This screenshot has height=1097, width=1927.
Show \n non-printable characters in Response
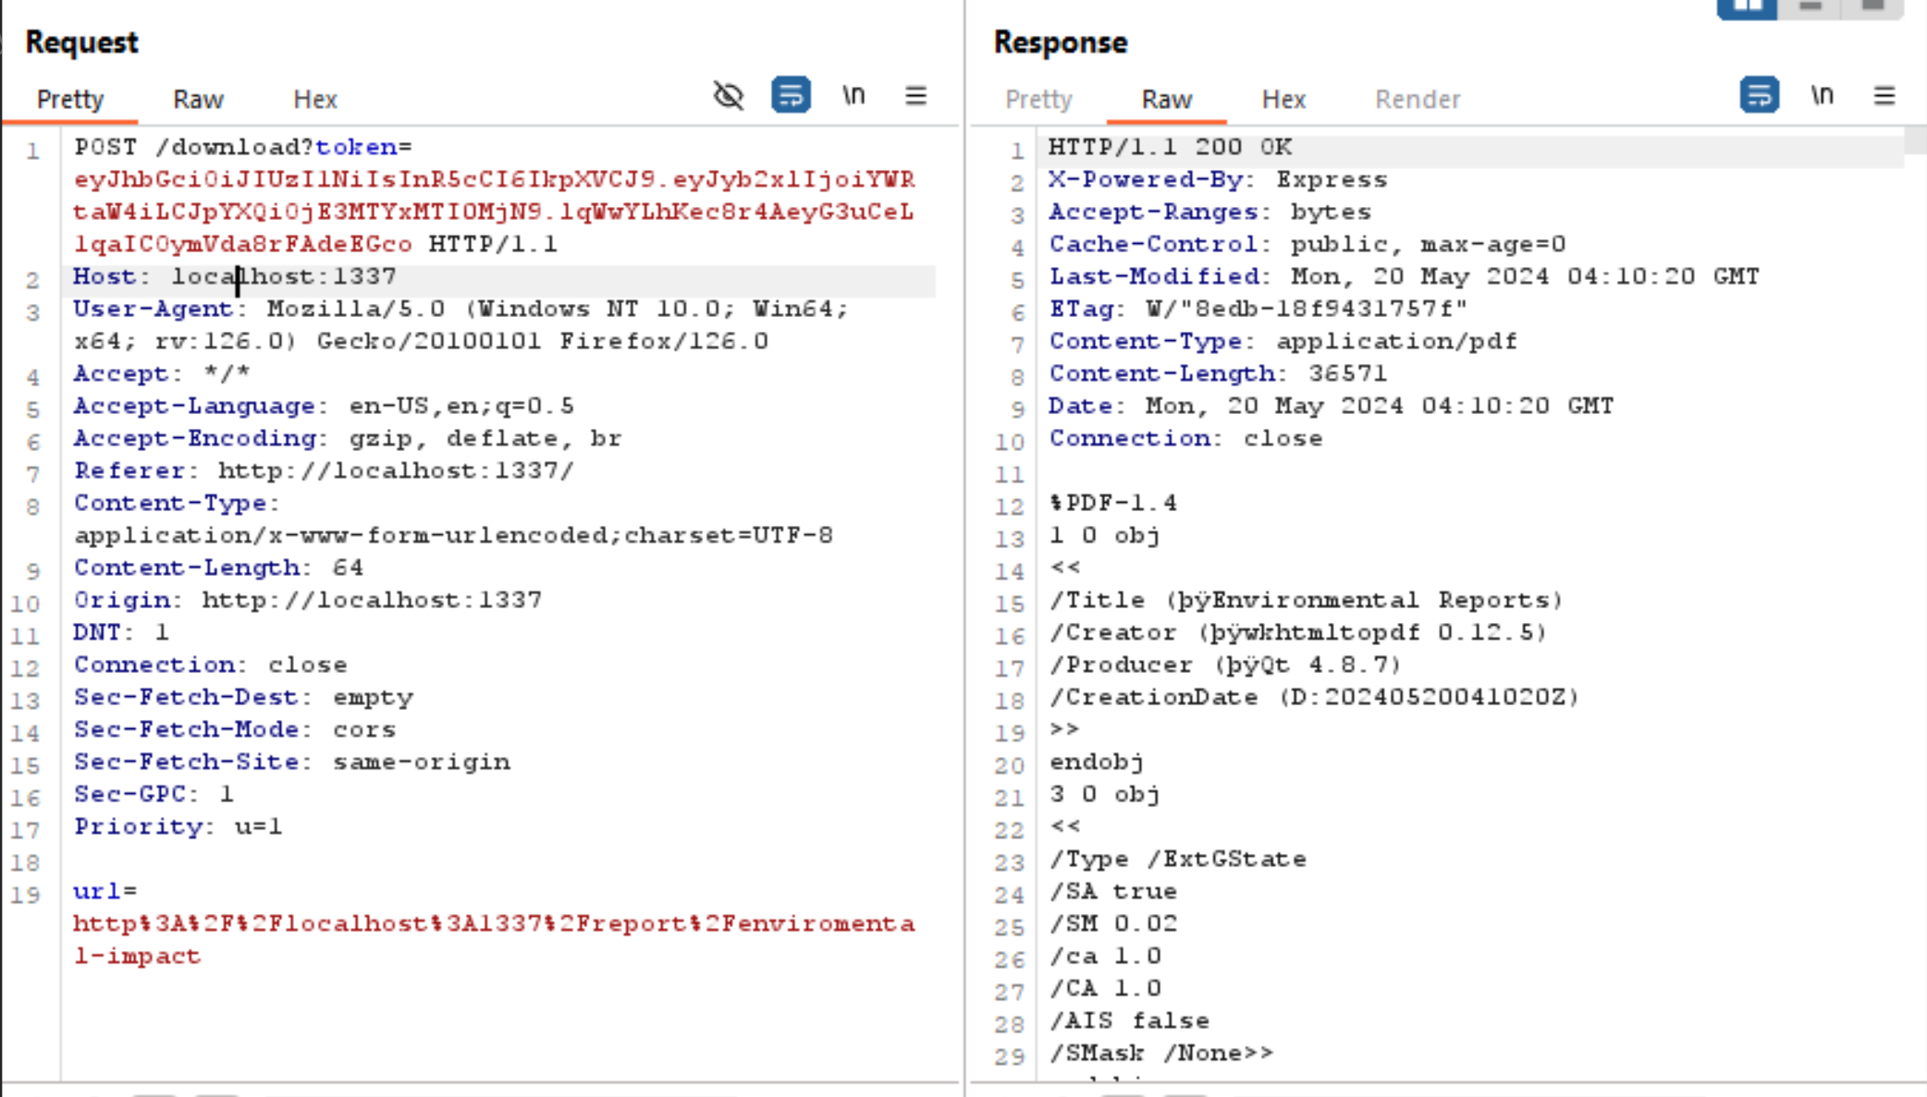[x=1822, y=95]
